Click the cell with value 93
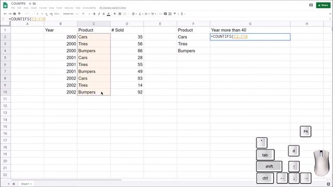 pyautogui.click(x=127, y=78)
